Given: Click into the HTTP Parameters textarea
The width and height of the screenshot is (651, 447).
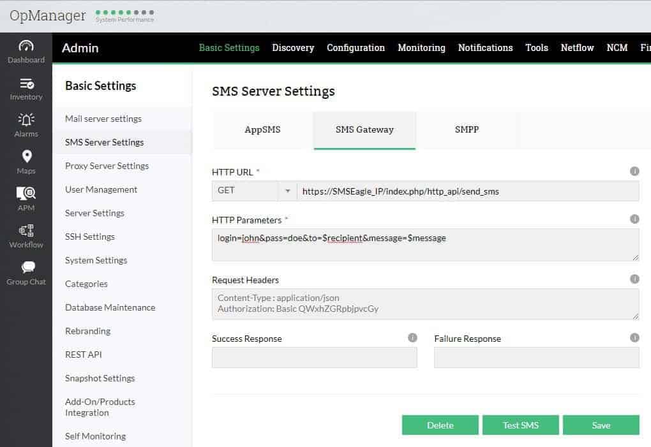Looking at the screenshot, I should tap(426, 245).
